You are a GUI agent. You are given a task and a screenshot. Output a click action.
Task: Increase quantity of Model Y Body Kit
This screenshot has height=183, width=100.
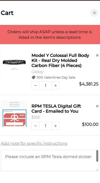55,86
